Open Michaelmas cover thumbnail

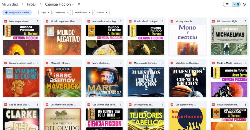coord(229,40)
